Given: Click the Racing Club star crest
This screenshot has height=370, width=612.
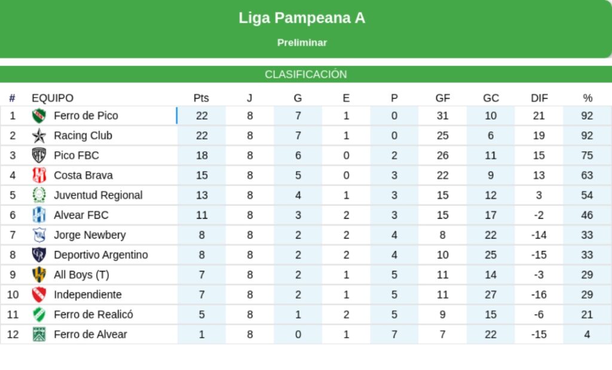Looking at the screenshot, I should (x=39, y=136).
